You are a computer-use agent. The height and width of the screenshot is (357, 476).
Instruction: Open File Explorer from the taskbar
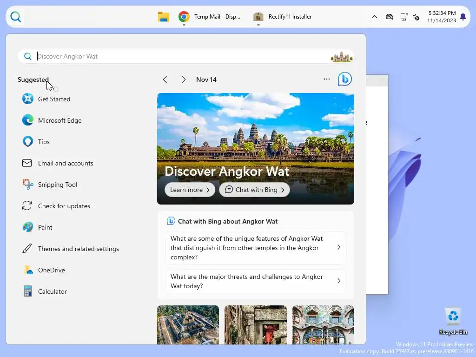tap(163, 17)
